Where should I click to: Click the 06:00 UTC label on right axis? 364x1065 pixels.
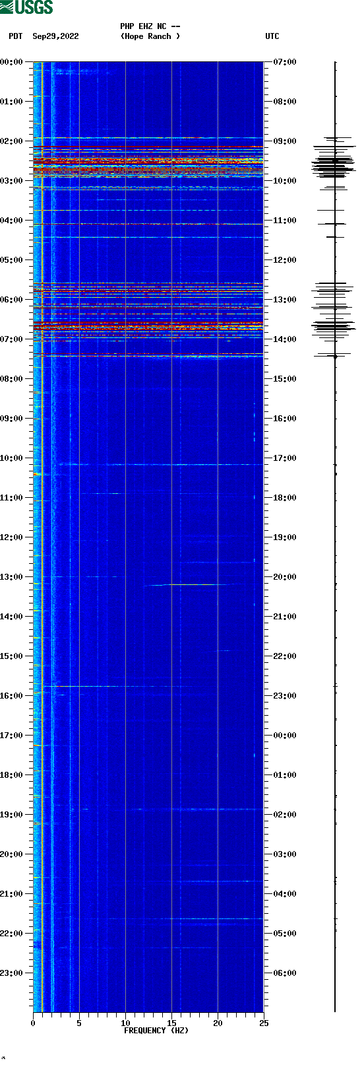point(285,973)
